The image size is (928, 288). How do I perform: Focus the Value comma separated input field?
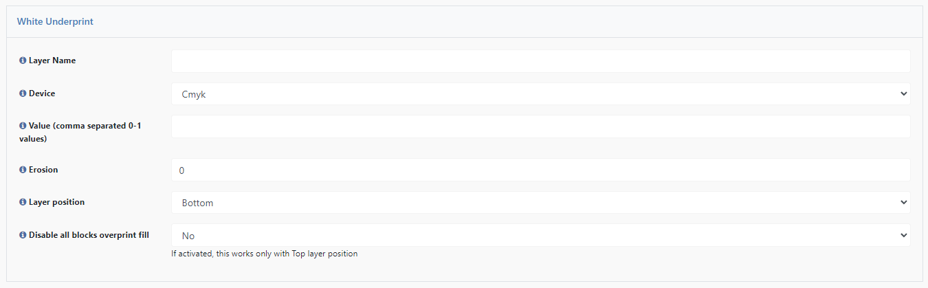click(x=540, y=126)
